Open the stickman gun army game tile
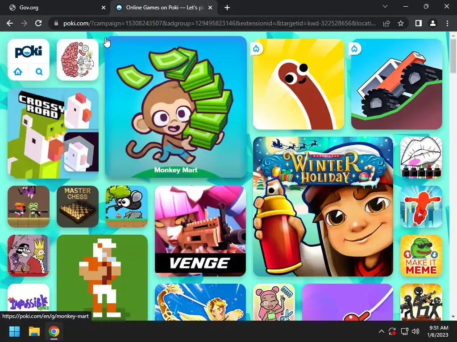 point(421,302)
